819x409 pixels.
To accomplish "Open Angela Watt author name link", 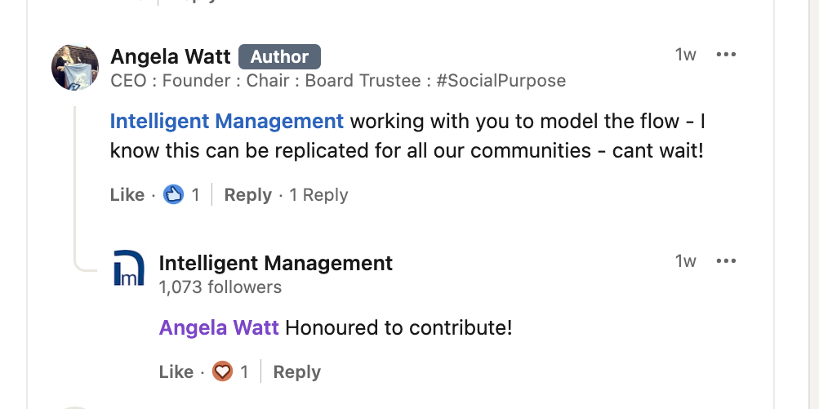I will pos(171,56).
